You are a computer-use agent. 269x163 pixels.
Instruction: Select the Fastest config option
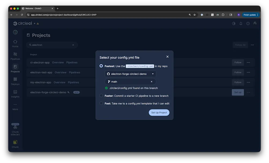pos(101,66)
